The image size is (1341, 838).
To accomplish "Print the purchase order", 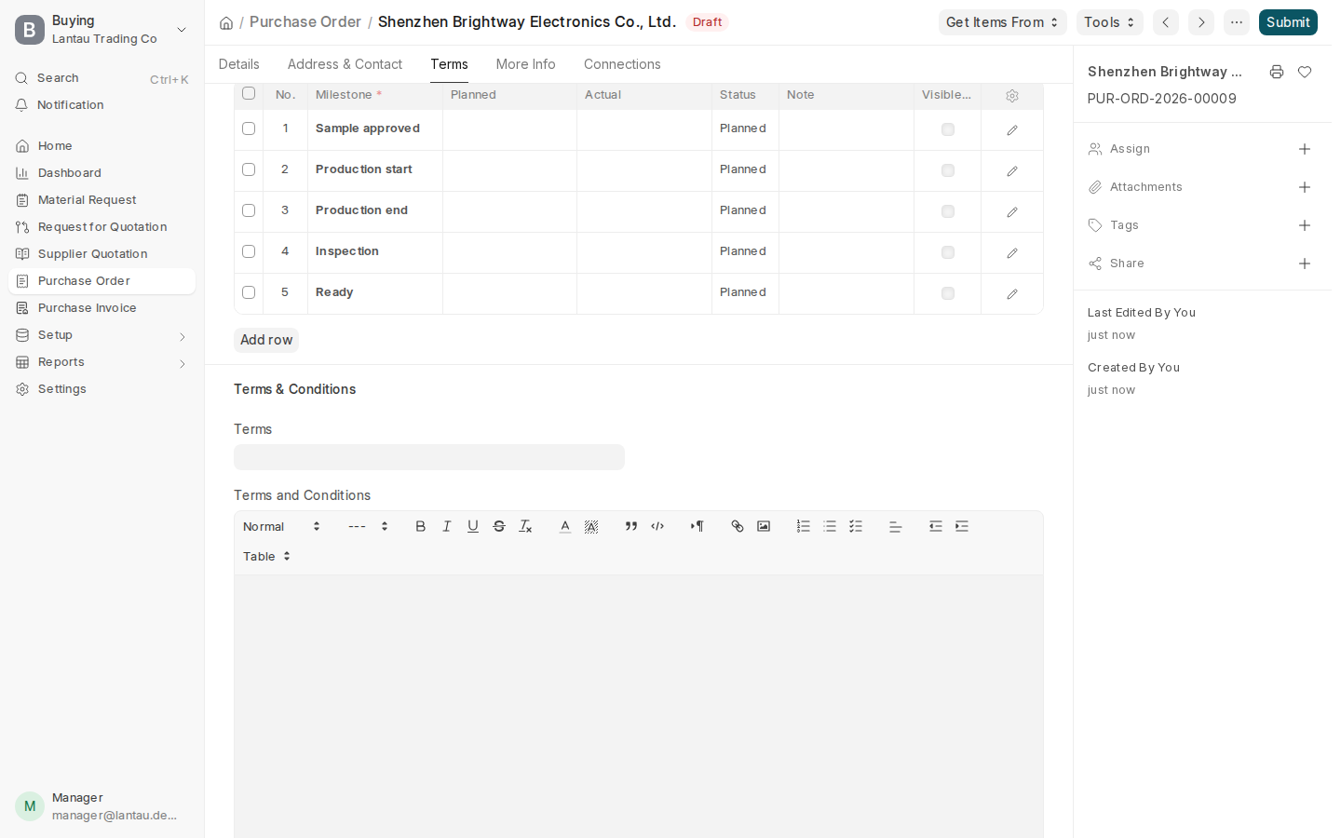I will pos(1277,72).
